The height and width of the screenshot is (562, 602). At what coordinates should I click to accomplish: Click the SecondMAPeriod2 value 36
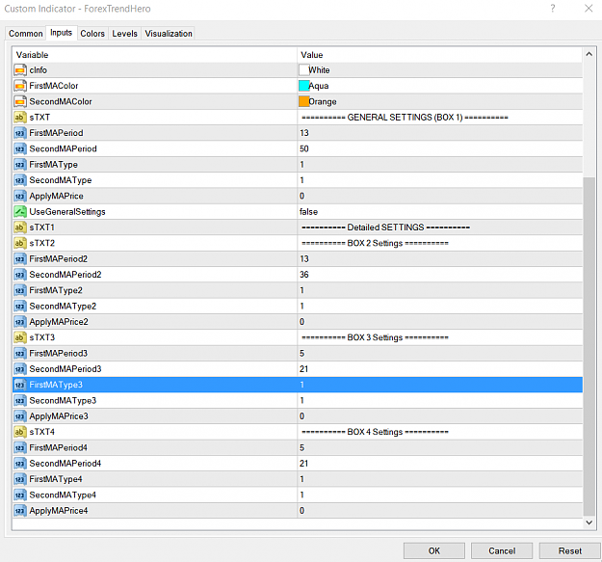click(304, 275)
